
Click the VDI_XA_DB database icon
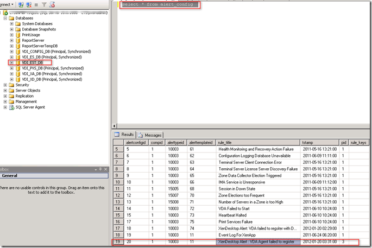point(18,74)
